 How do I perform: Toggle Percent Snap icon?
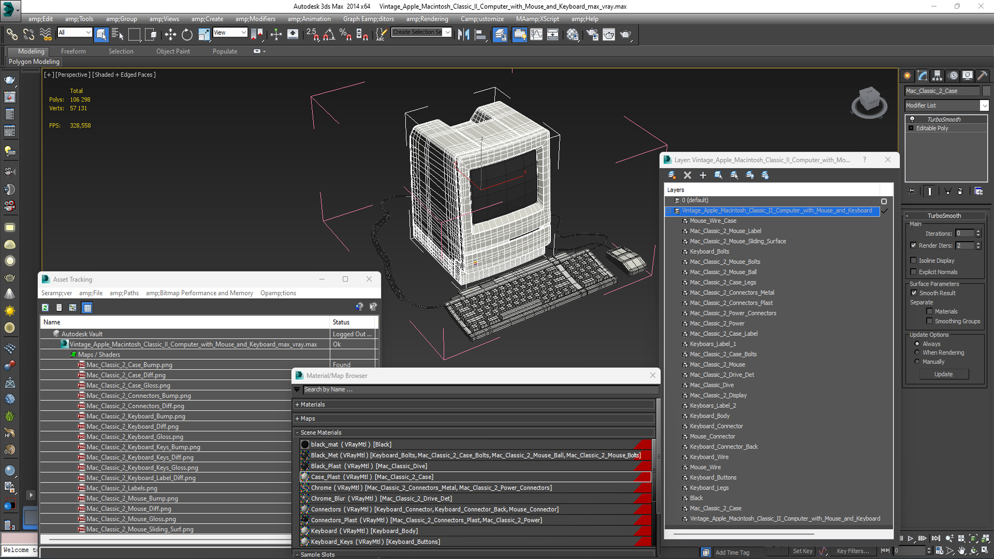345,35
